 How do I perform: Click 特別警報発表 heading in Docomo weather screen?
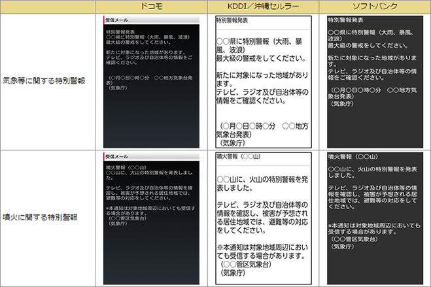(x=120, y=32)
